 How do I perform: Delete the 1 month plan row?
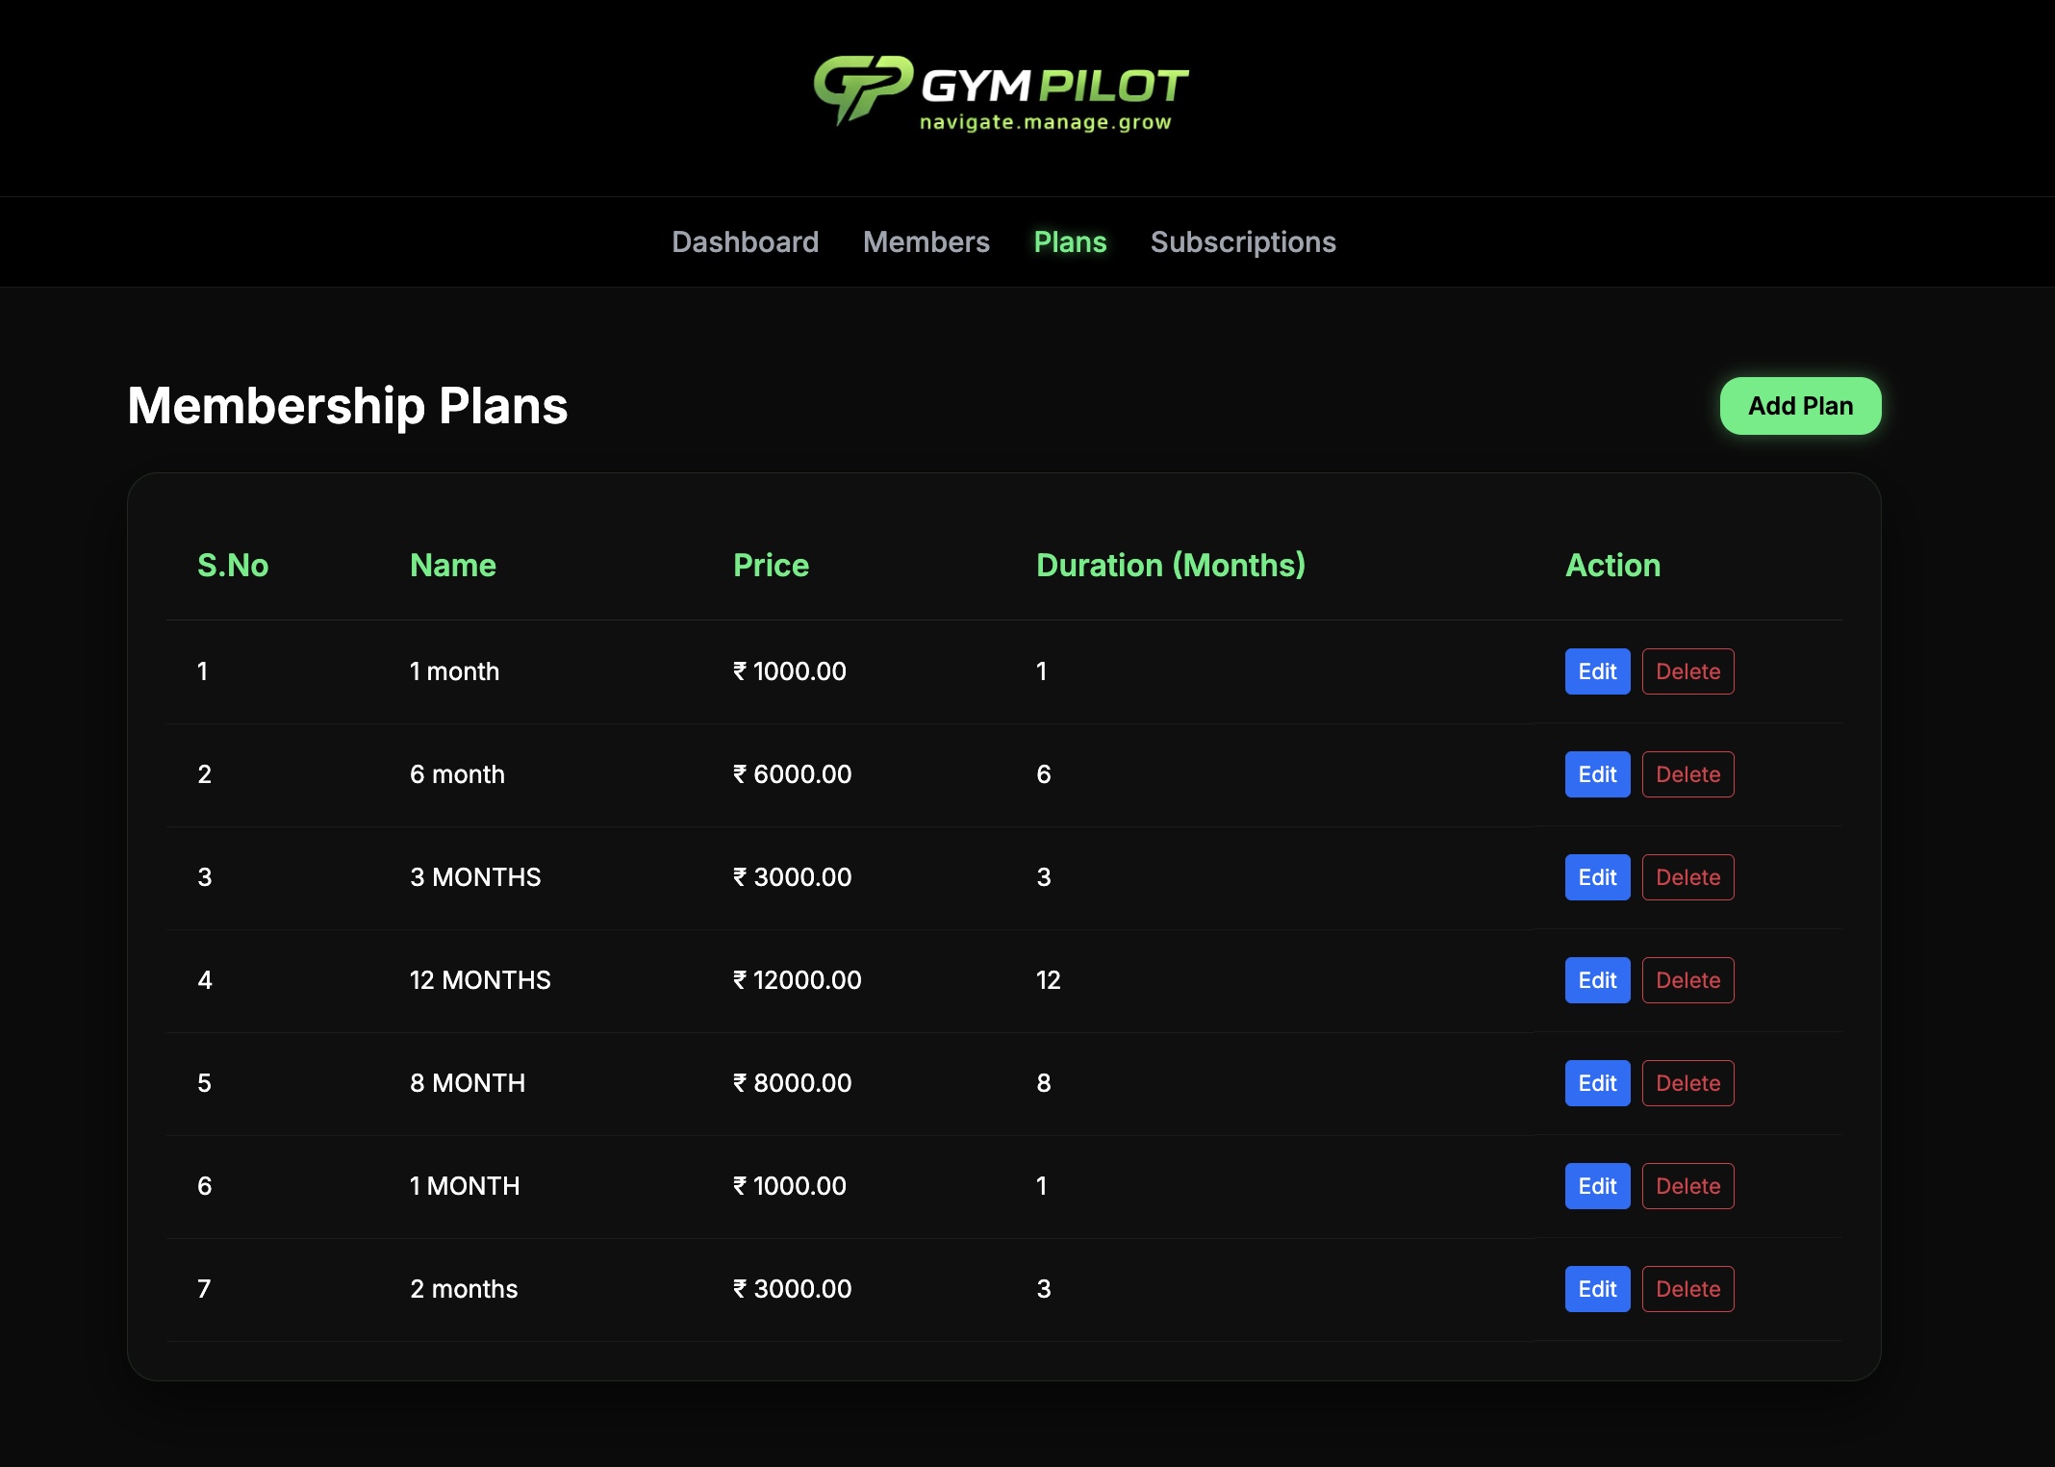pos(1687,671)
